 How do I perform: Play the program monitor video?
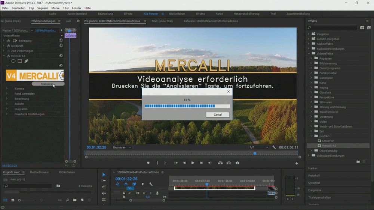(x=193, y=163)
